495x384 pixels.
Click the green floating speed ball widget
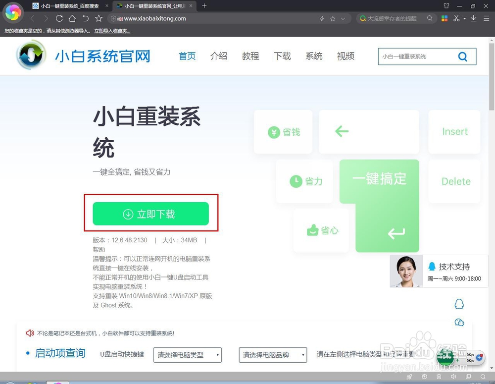pyautogui.click(x=445, y=357)
